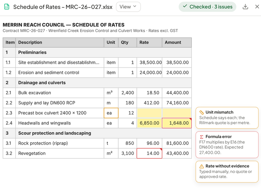Select the empty yellow Amount cell of item 2.3
The width and height of the screenshot is (261, 190).
pos(177,113)
